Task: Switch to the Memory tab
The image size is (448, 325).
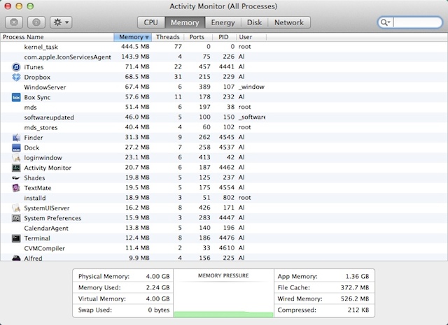Action: (185, 22)
